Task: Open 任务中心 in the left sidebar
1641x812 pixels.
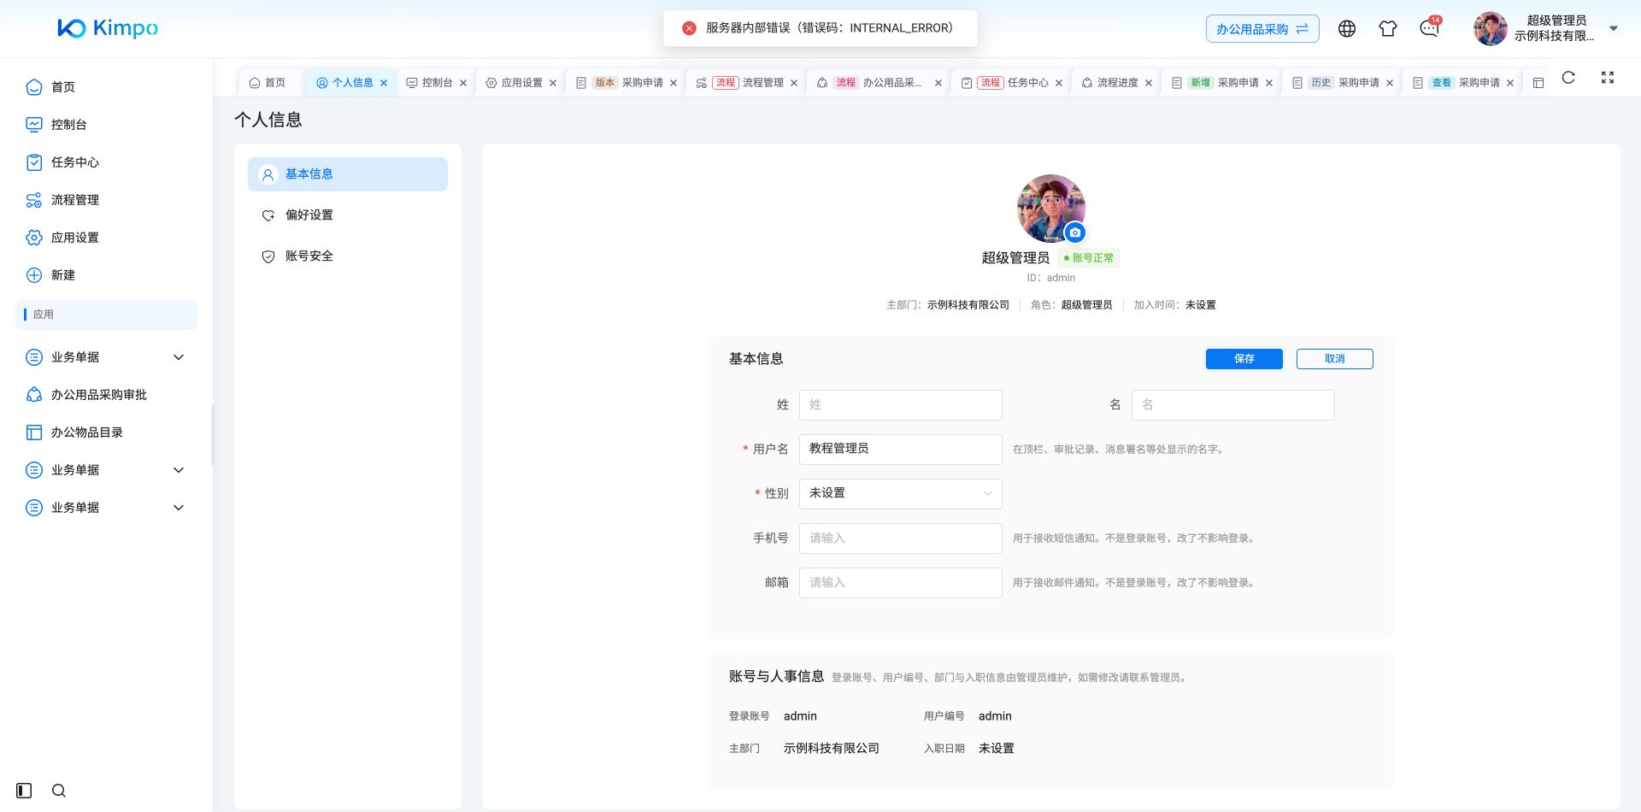Action: tap(107, 162)
